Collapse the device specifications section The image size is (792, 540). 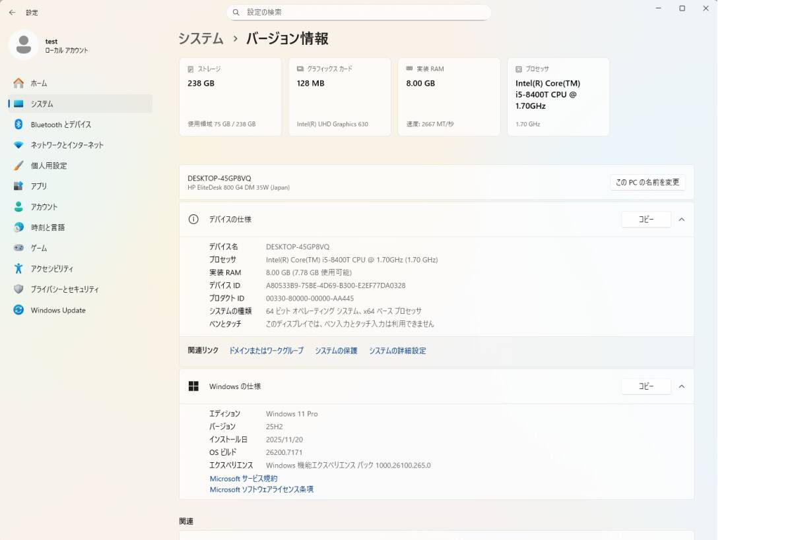click(x=682, y=220)
